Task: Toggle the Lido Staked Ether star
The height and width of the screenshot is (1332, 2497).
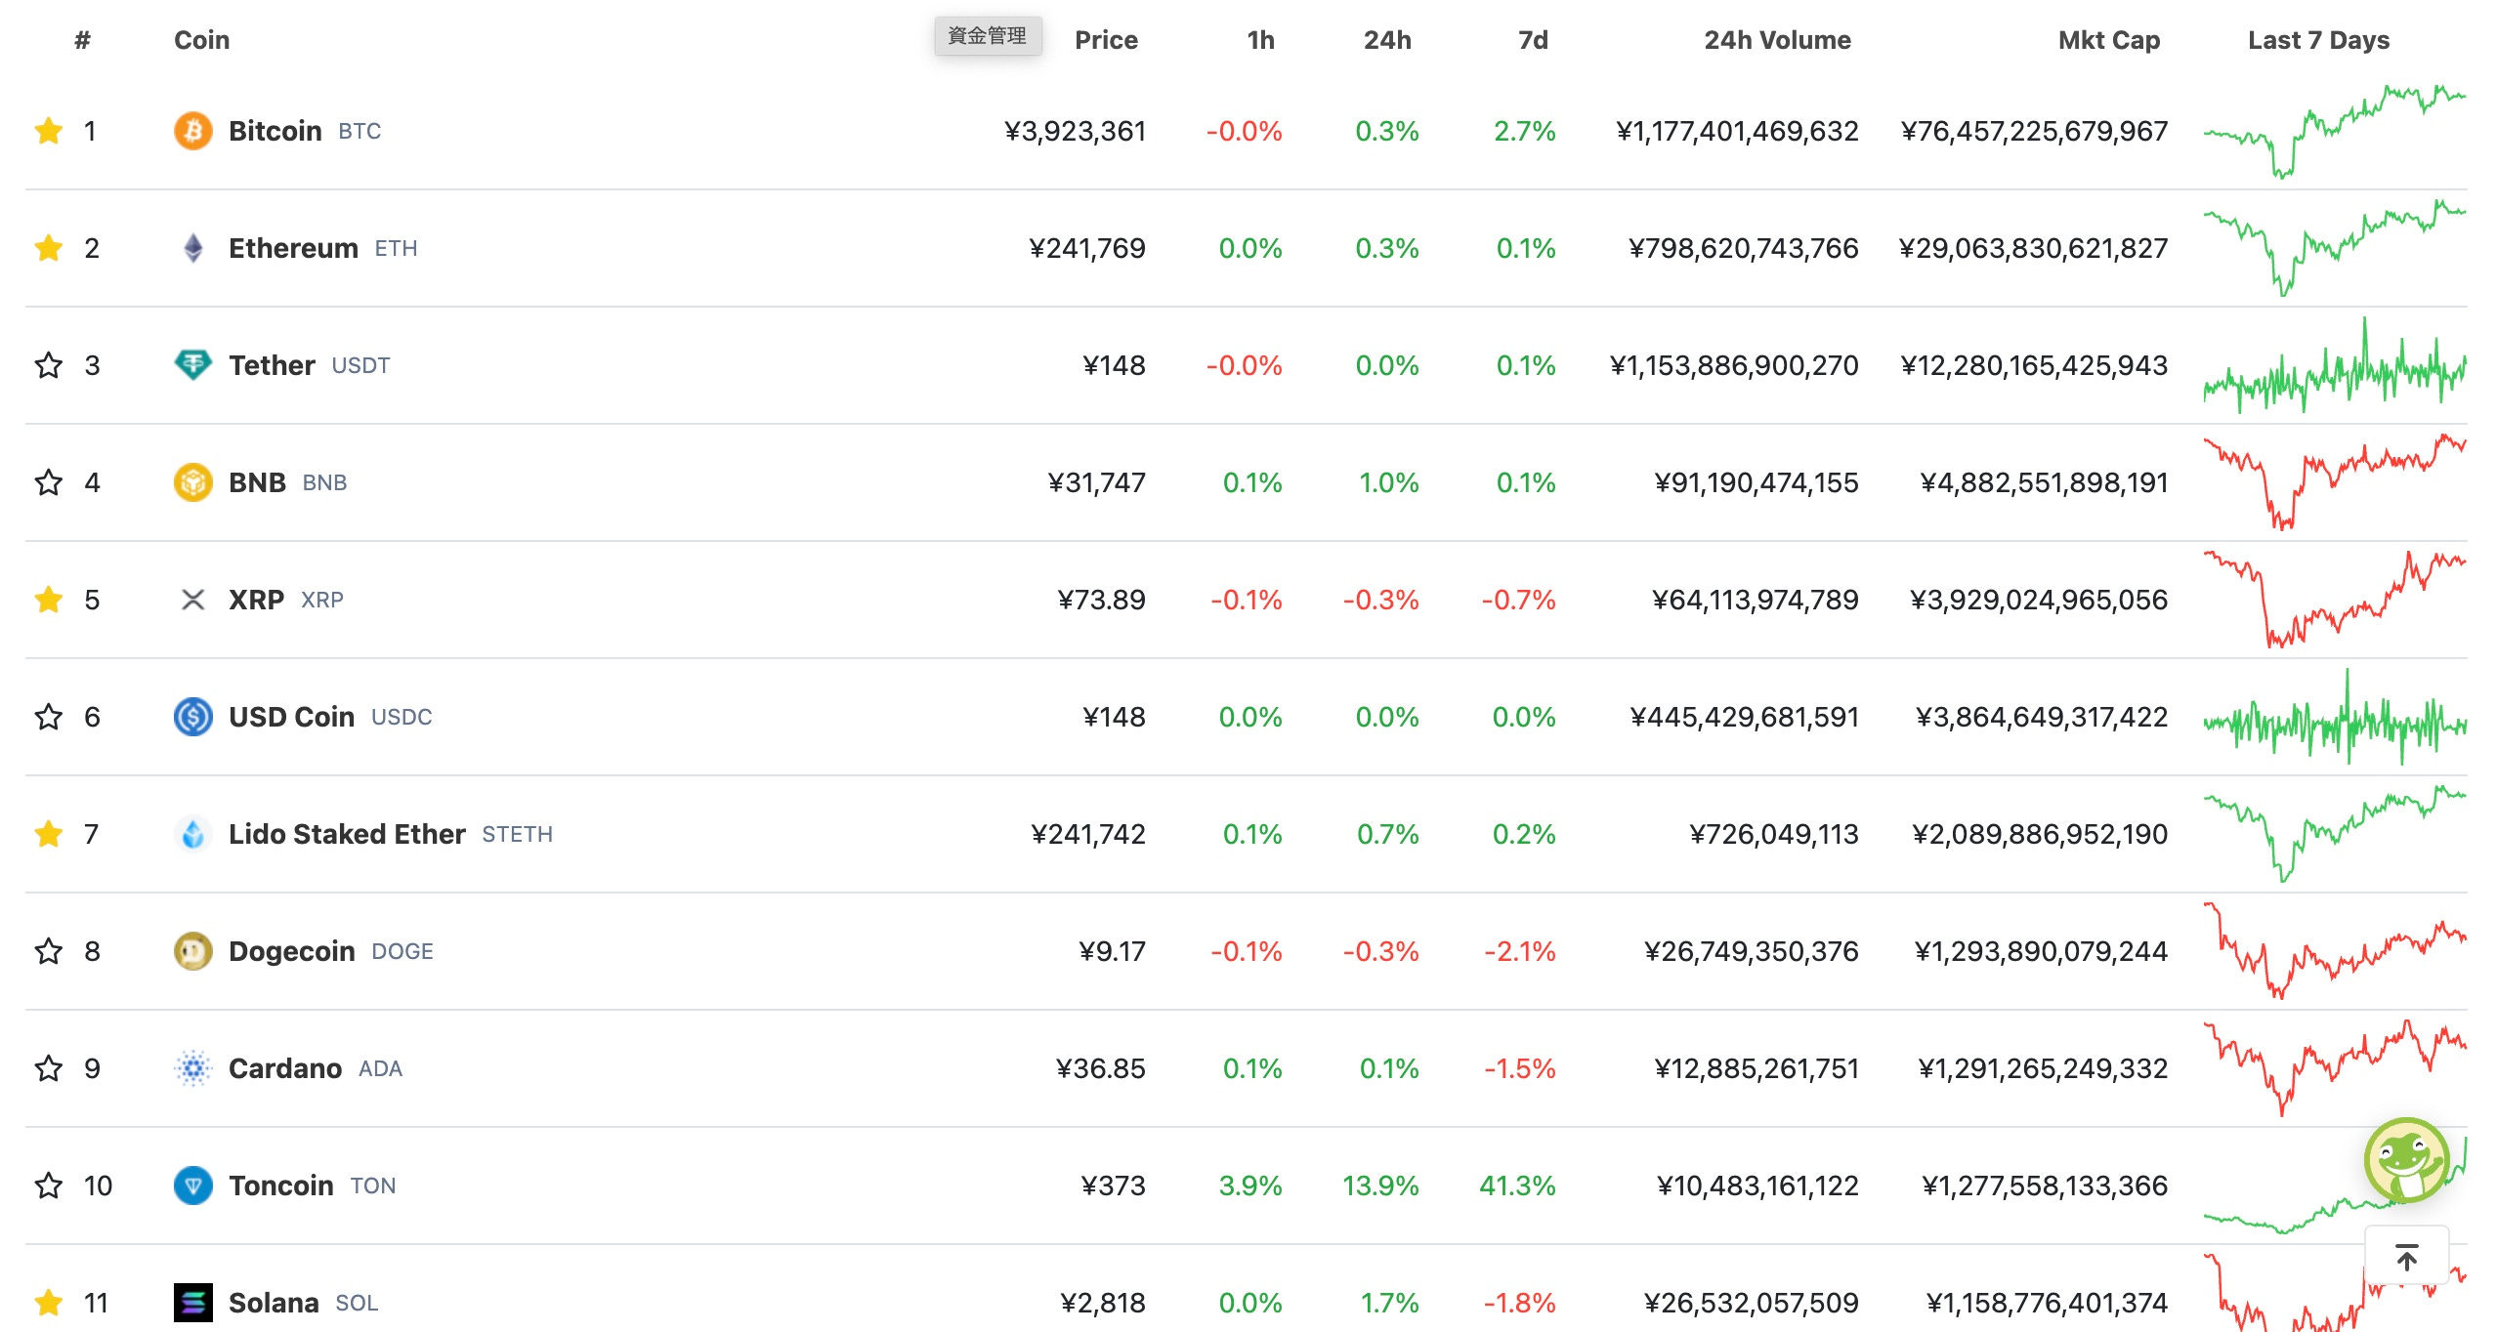Action: point(49,834)
